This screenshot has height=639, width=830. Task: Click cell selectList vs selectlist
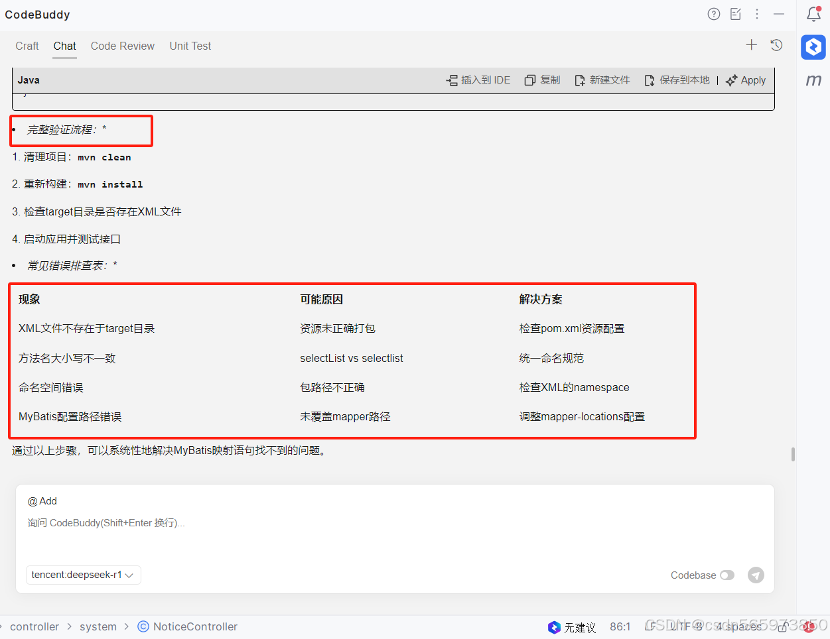point(352,358)
